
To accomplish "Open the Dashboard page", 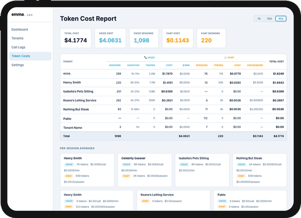I will pyautogui.click(x=20, y=30).
